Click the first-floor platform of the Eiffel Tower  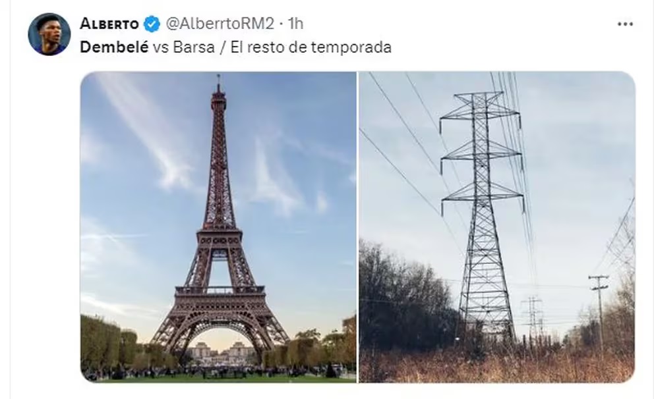tap(220, 290)
